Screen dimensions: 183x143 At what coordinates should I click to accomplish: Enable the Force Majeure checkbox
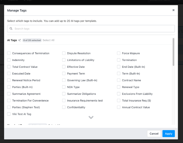click(x=119, y=53)
